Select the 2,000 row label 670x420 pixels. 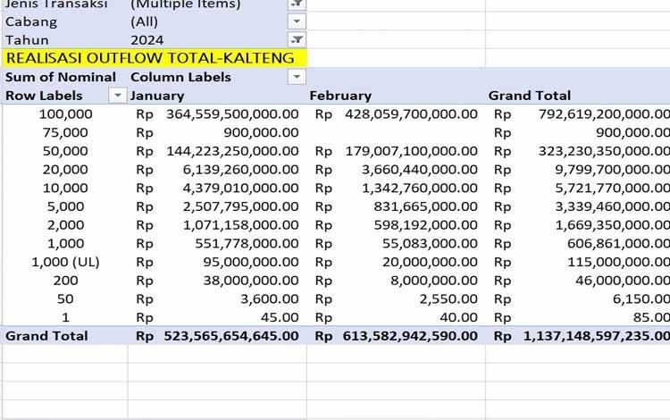pos(65,224)
